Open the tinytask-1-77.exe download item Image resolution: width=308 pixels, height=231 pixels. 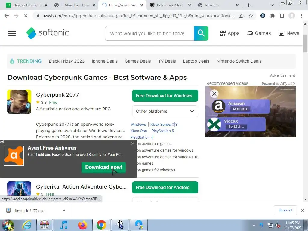tap(29, 211)
